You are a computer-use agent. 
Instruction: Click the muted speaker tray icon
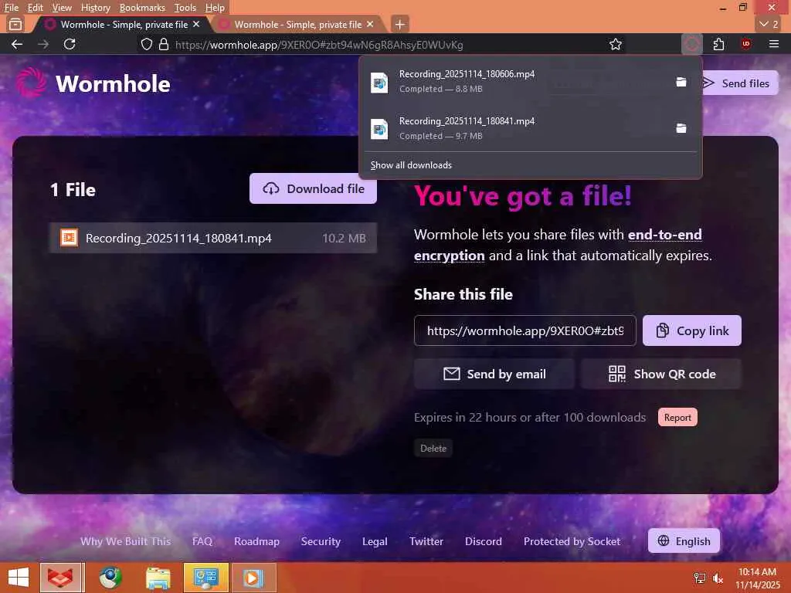(718, 578)
